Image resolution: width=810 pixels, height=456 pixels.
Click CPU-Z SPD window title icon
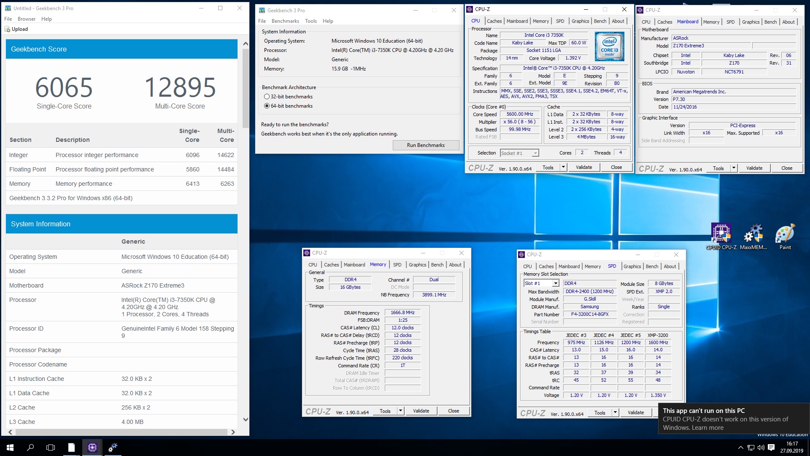click(x=521, y=255)
